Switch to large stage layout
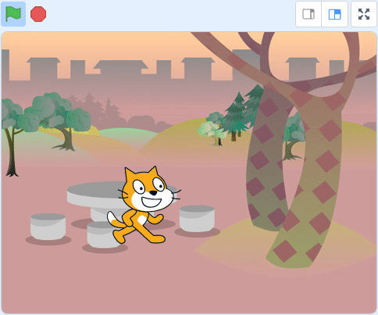Screen dimensions: 378x315 (x=335, y=14)
